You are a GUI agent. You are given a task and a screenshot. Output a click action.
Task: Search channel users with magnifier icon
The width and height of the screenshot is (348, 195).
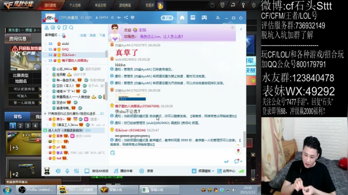tap(71, 28)
